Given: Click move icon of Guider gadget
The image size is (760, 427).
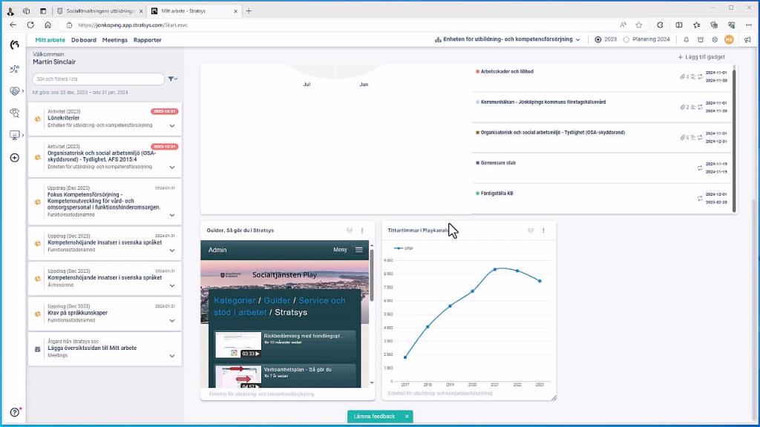Looking at the screenshot, I should point(350,231).
